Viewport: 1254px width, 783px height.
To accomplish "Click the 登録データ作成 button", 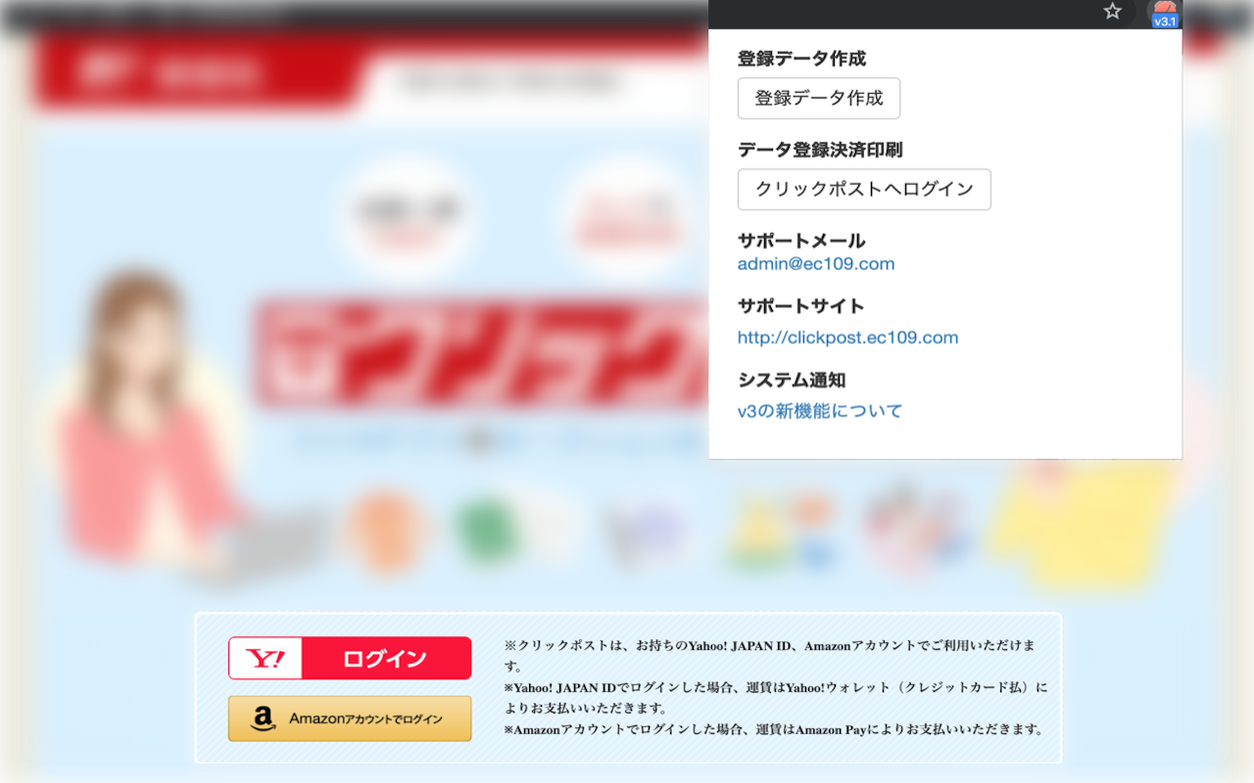I will (819, 98).
